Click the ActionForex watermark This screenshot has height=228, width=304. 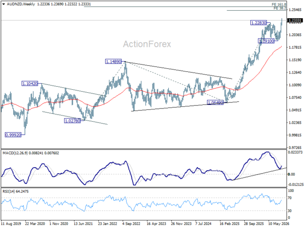coord(147,44)
